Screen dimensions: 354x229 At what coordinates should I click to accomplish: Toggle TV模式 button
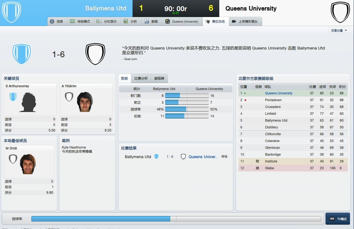[338, 218]
